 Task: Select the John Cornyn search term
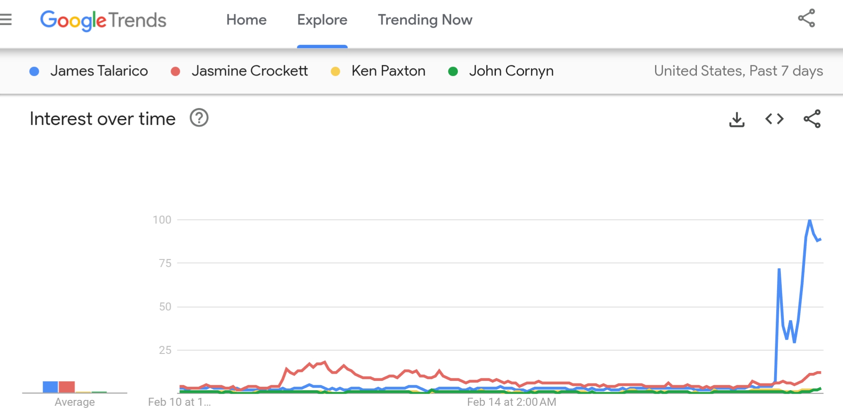tap(511, 71)
